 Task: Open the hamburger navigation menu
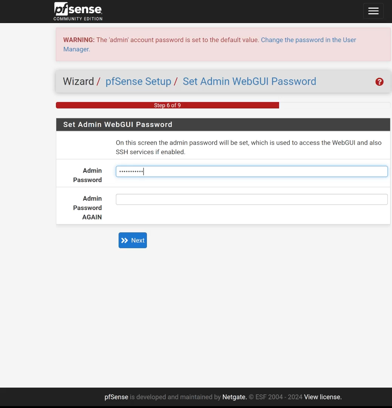coord(373,11)
